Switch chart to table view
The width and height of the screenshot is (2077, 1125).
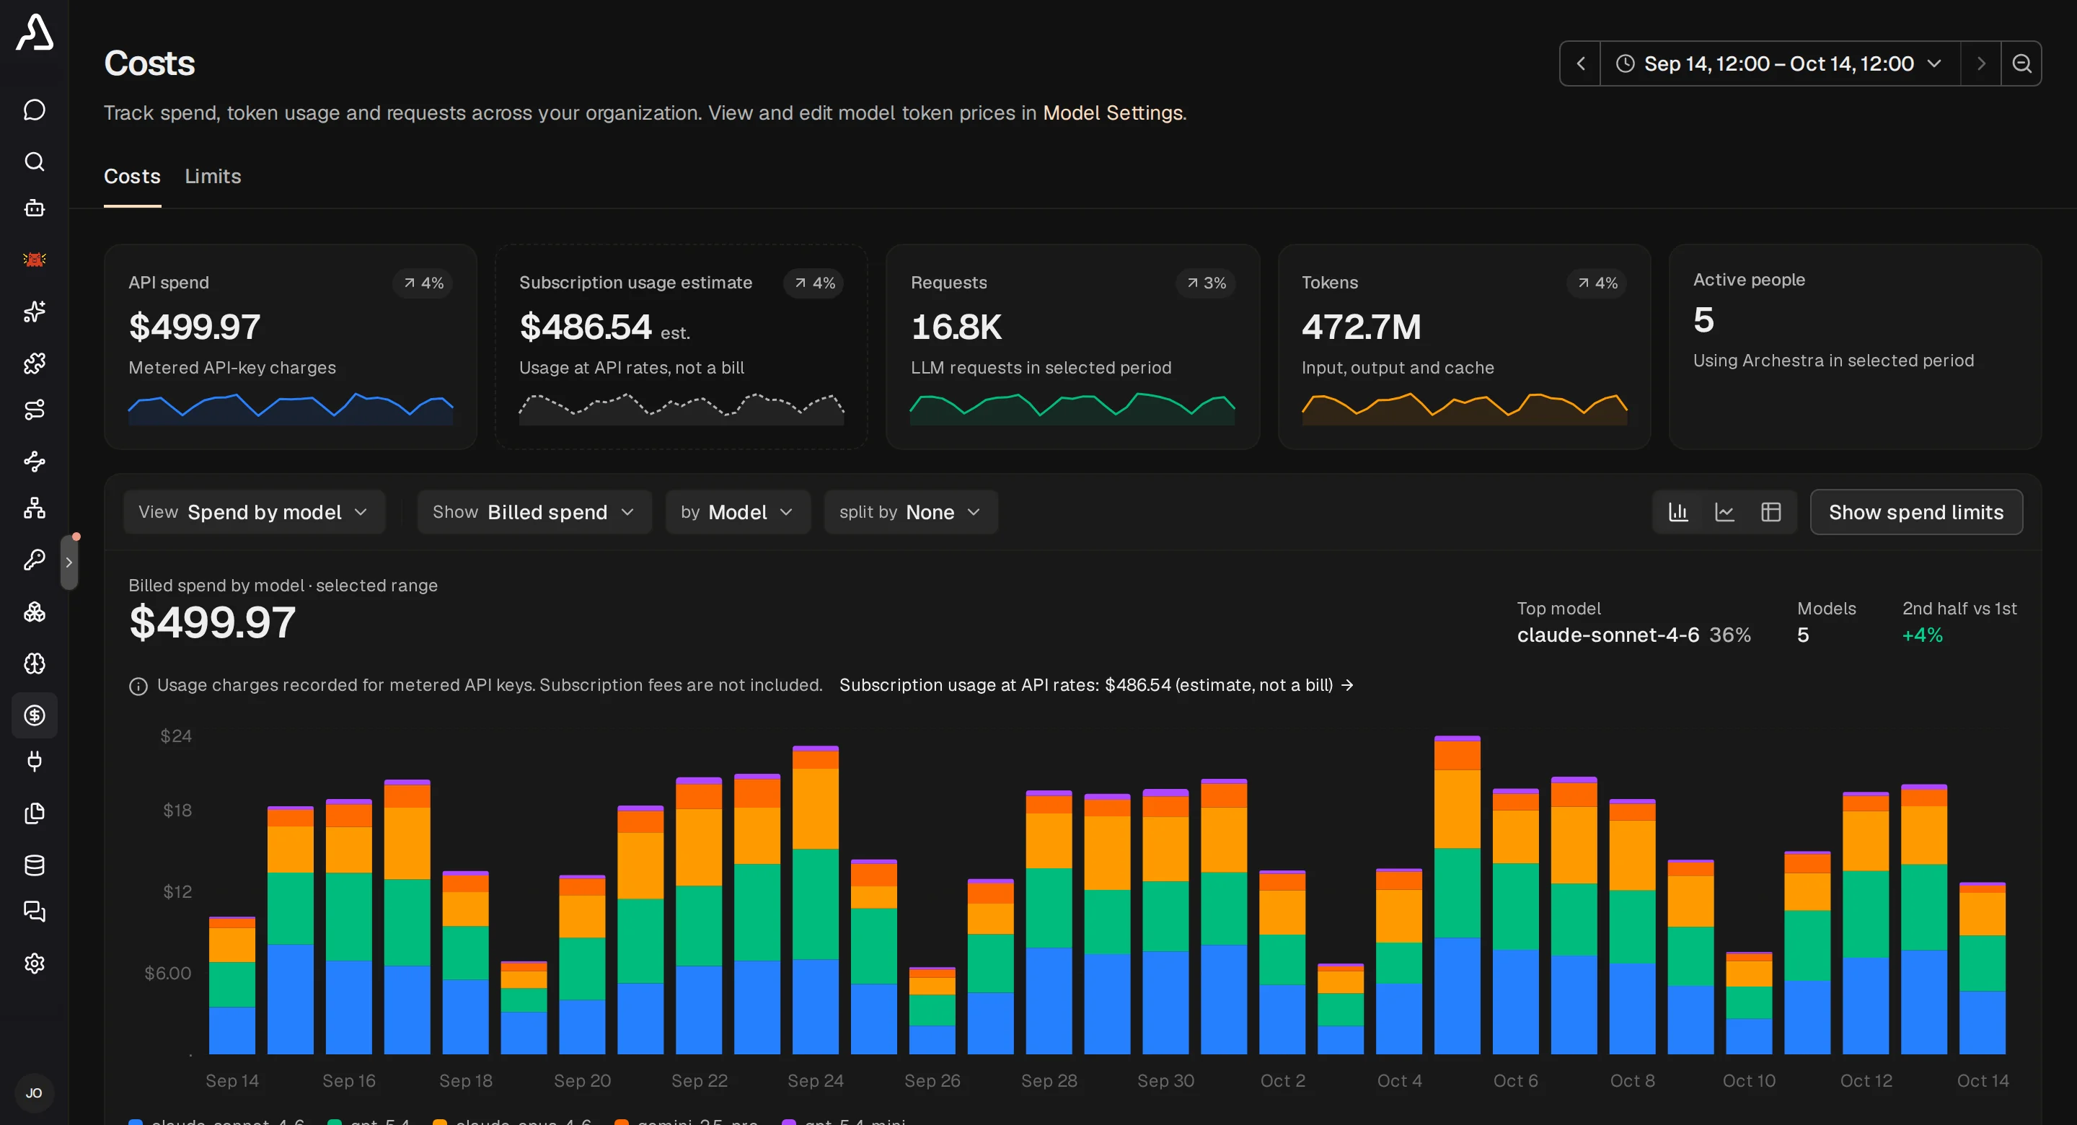1770,512
